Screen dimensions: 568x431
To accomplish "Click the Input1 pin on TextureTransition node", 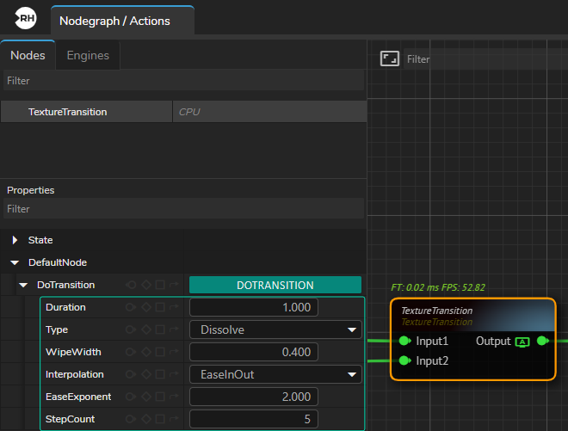I will click(x=404, y=341).
